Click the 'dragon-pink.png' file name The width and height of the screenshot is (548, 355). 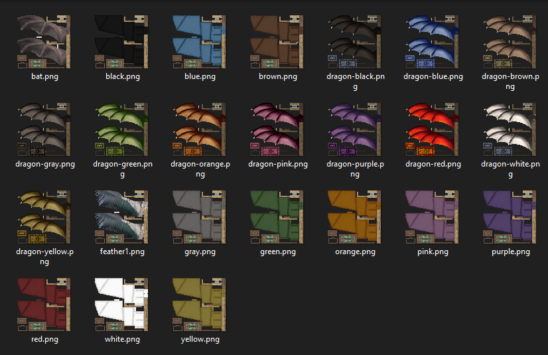[278, 164]
